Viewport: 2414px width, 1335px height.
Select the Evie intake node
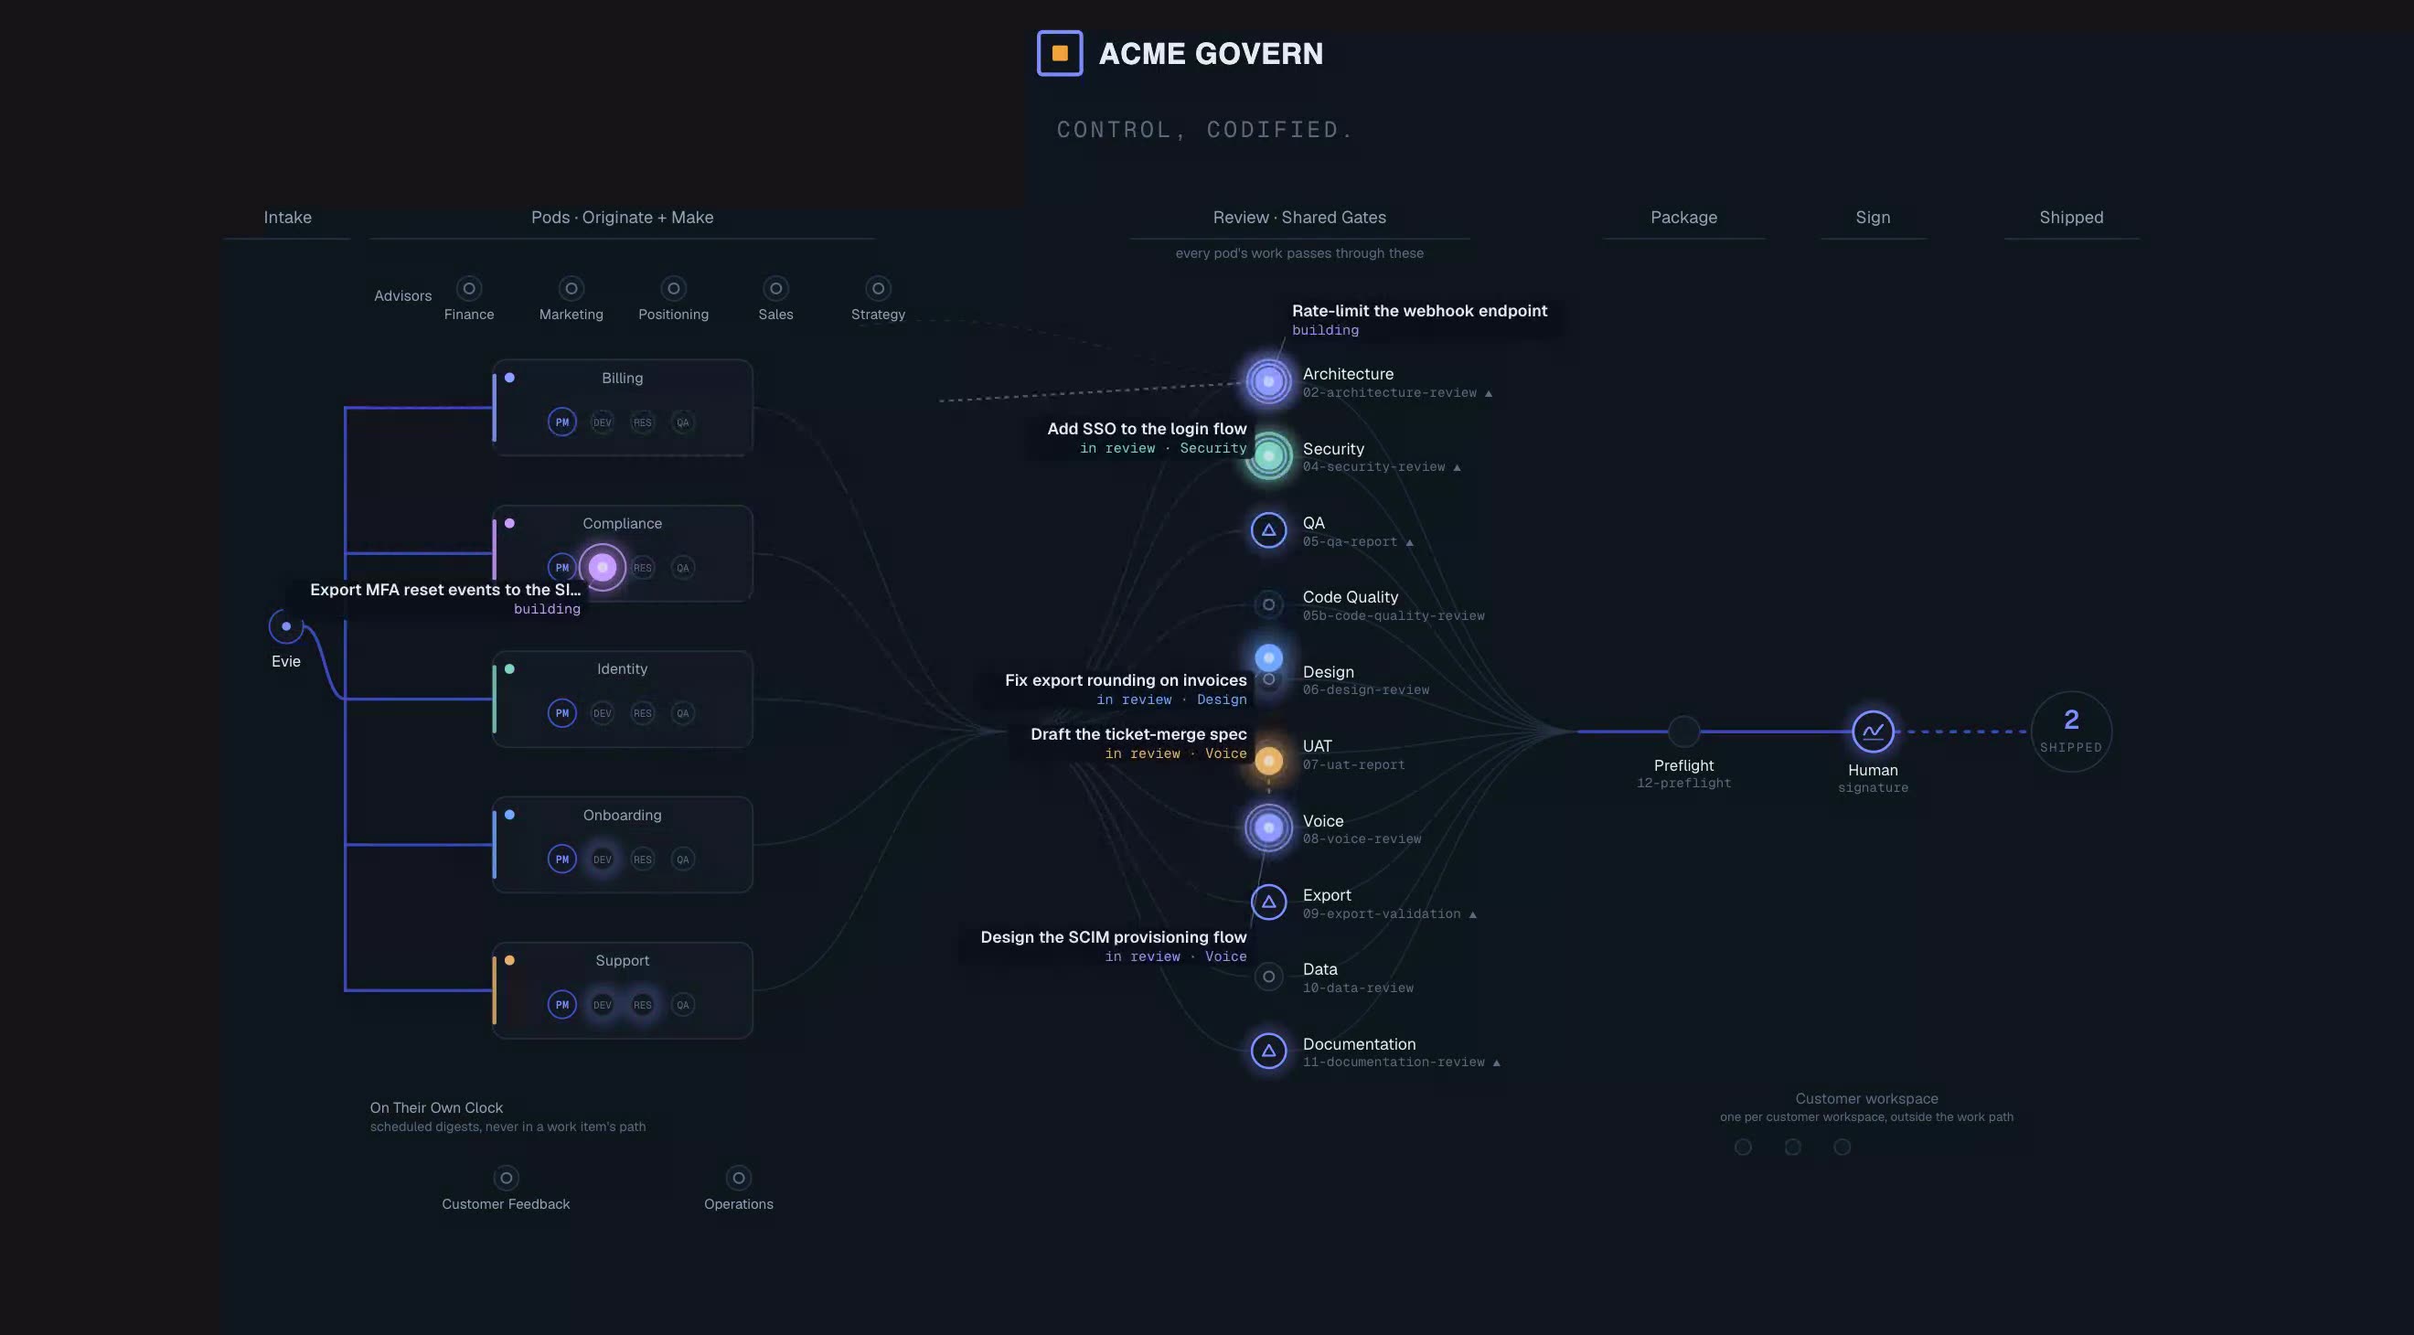tap(286, 626)
